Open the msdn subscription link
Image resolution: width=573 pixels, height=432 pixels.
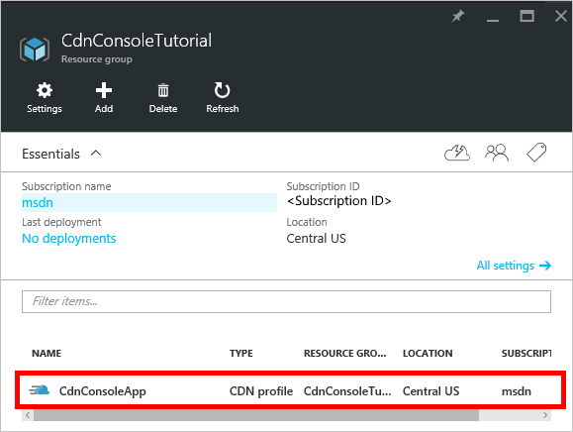pyautogui.click(x=38, y=203)
